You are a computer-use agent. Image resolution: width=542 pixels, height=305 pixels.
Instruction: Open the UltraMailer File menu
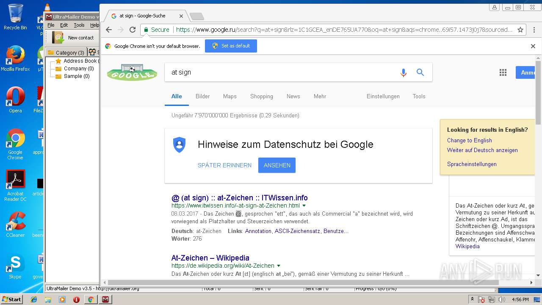(51, 25)
